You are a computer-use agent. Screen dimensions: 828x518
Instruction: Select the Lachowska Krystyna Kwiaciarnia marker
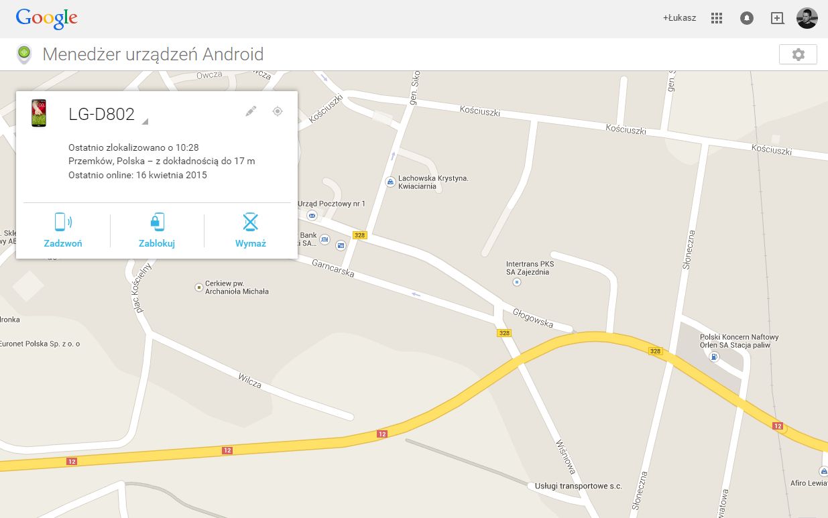(390, 182)
